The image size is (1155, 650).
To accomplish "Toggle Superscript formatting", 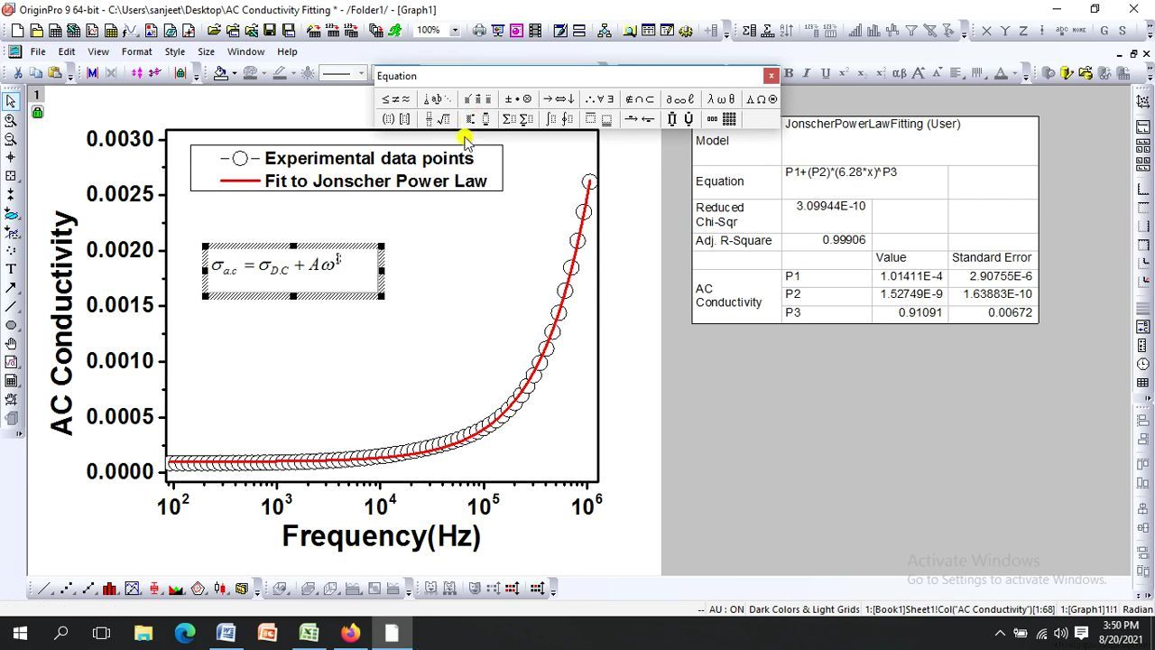I will tap(844, 73).
